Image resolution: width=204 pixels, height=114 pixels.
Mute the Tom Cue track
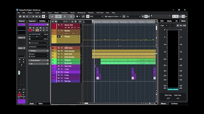59,66
